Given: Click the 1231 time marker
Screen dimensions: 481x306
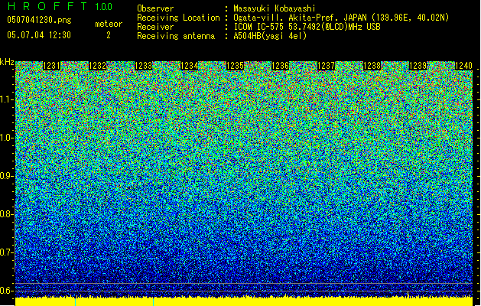Looking at the screenshot, I should pyautogui.click(x=51, y=66).
